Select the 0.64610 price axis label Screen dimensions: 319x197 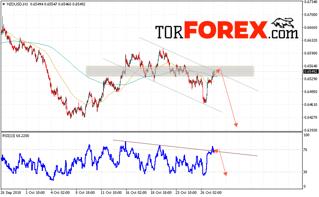click(311, 104)
